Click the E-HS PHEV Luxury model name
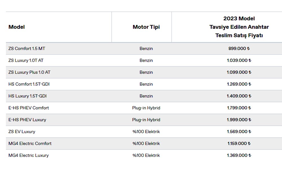The width and height of the screenshot is (282, 174). pyautogui.click(x=27, y=120)
